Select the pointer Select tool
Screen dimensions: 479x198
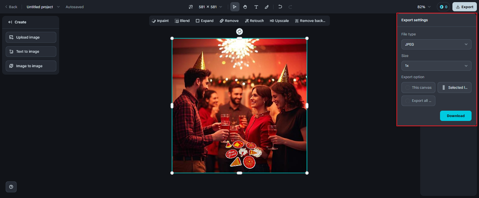[235, 7]
